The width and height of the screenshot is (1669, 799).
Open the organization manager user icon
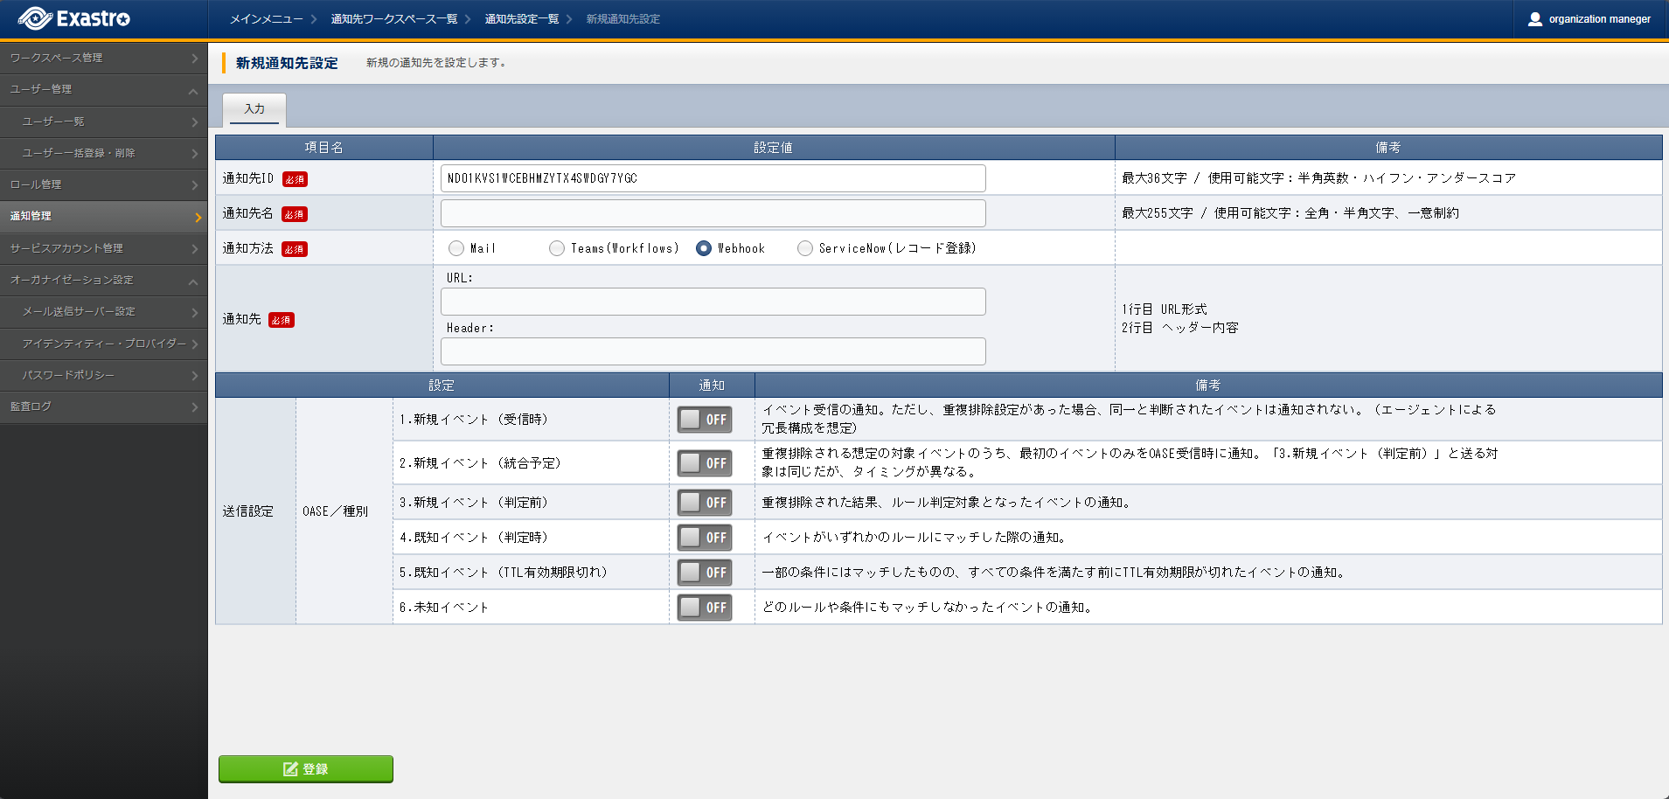pyautogui.click(x=1534, y=19)
